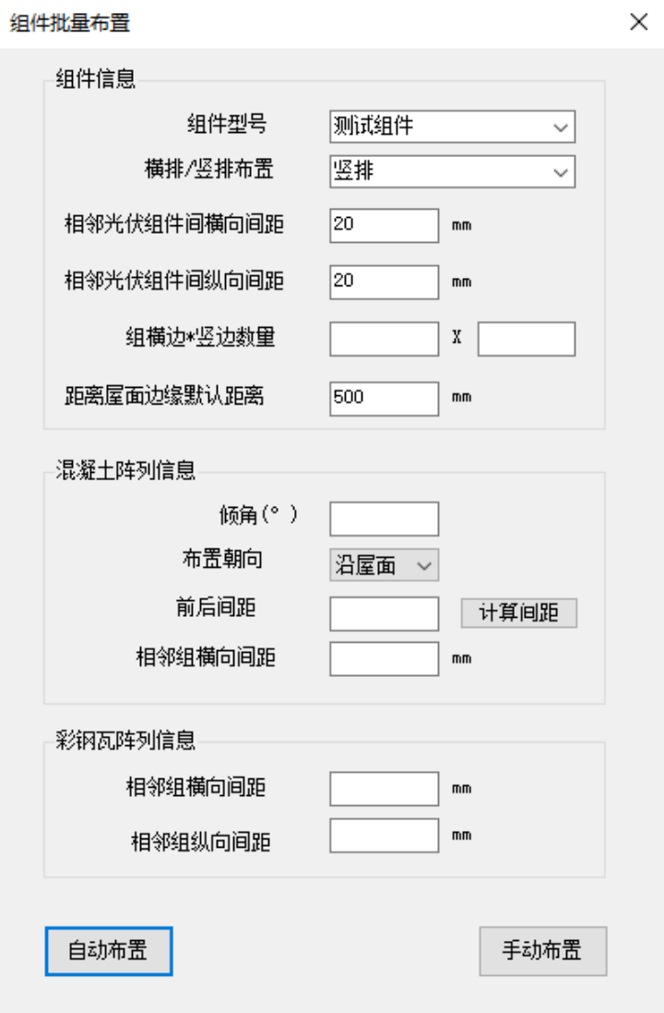
Task: Click the 组件信息 group box label
Action: point(97,79)
